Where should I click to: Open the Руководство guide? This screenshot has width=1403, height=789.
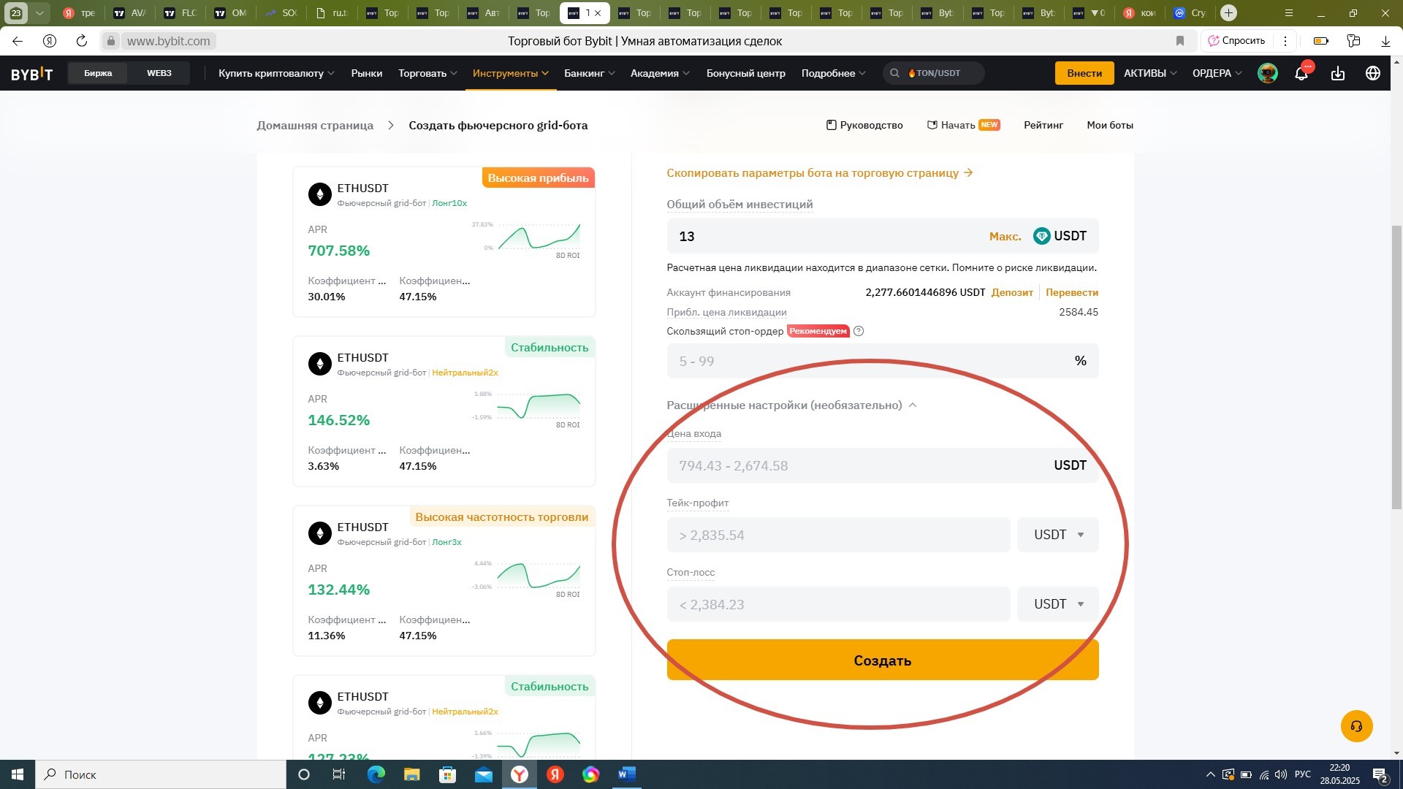(864, 125)
